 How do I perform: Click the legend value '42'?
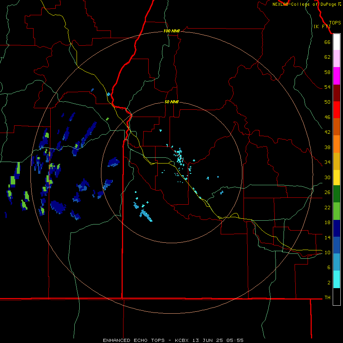click(327, 132)
